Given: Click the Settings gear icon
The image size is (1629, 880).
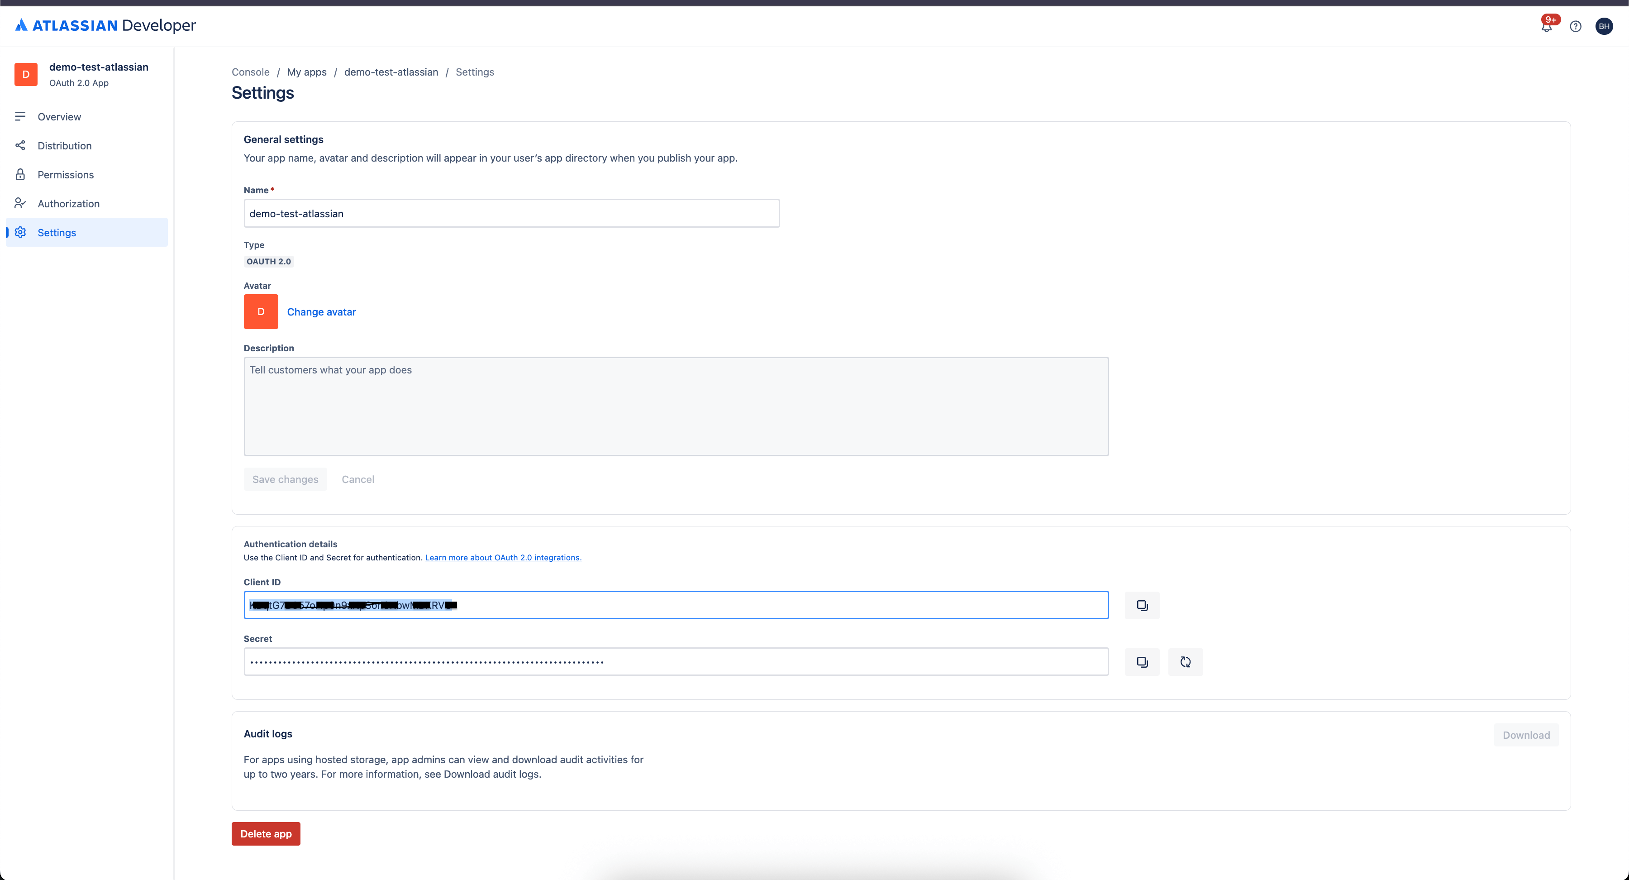Looking at the screenshot, I should coord(20,233).
